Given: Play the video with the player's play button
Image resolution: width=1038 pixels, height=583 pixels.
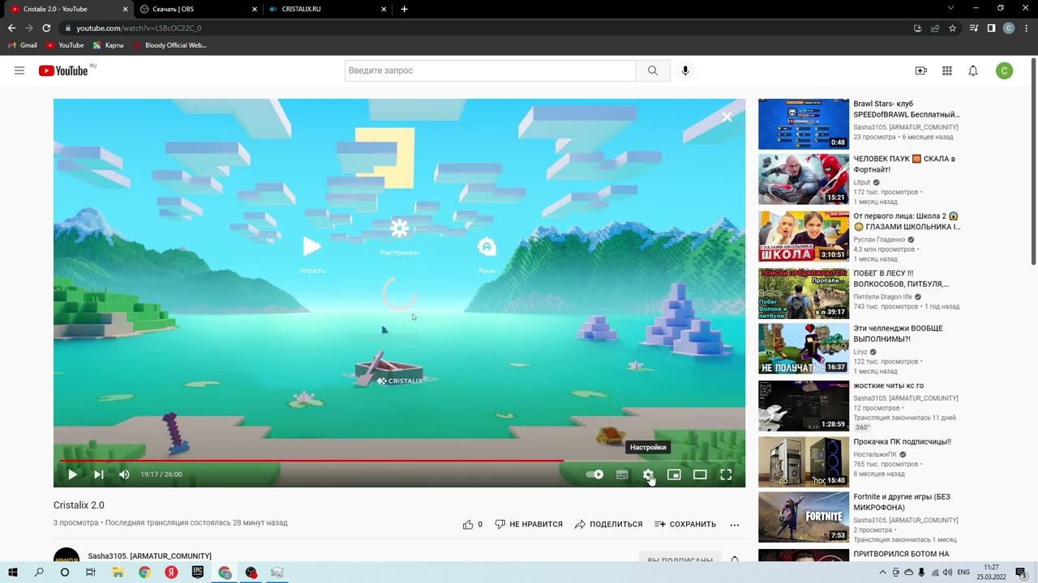Looking at the screenshot, I should [72, 474].
